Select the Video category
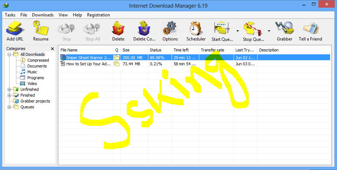 click(x=32, y=84)
